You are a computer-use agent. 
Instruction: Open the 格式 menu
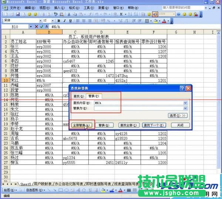coord(74,7)
